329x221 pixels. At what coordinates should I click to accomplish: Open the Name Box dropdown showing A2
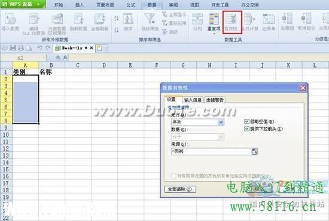44,57
